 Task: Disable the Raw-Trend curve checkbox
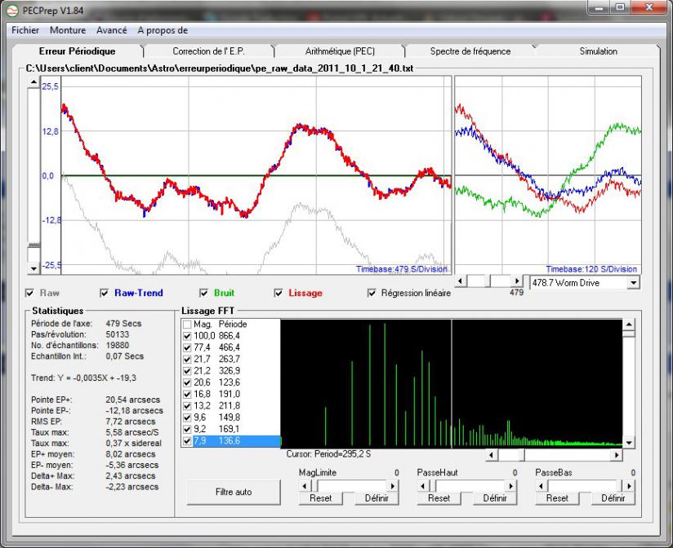pos(104,294)
